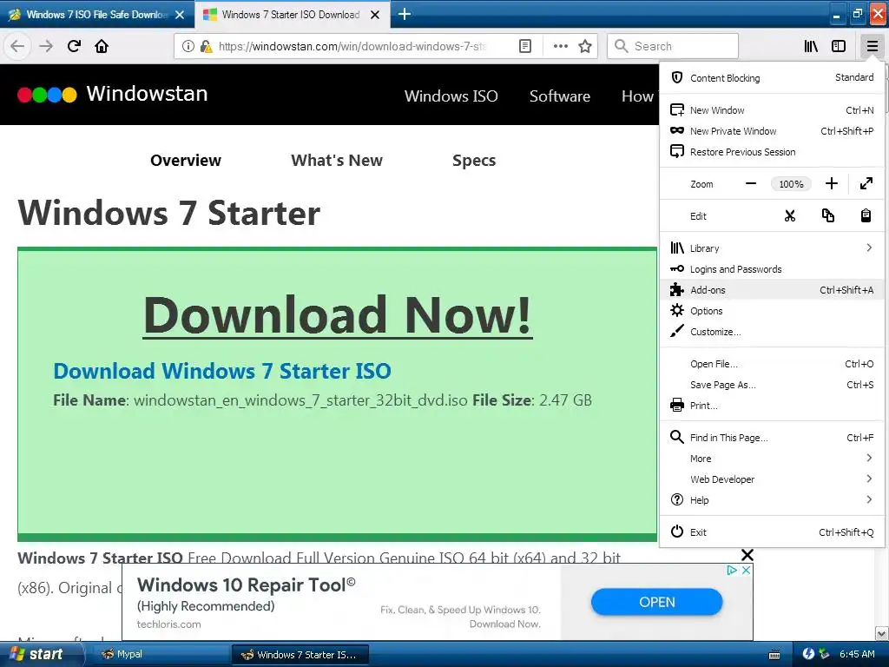Select Windows 7 Starter IS... taskbar item
Image resolution: width=889 pixels, height=667 pixels.
tap(300, 655)
